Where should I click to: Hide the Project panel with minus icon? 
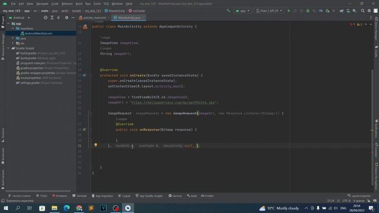[73, 18]
